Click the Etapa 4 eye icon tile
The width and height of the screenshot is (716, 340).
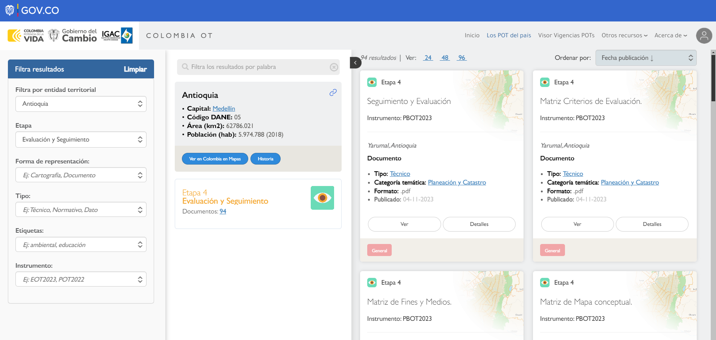coord(322,198)
